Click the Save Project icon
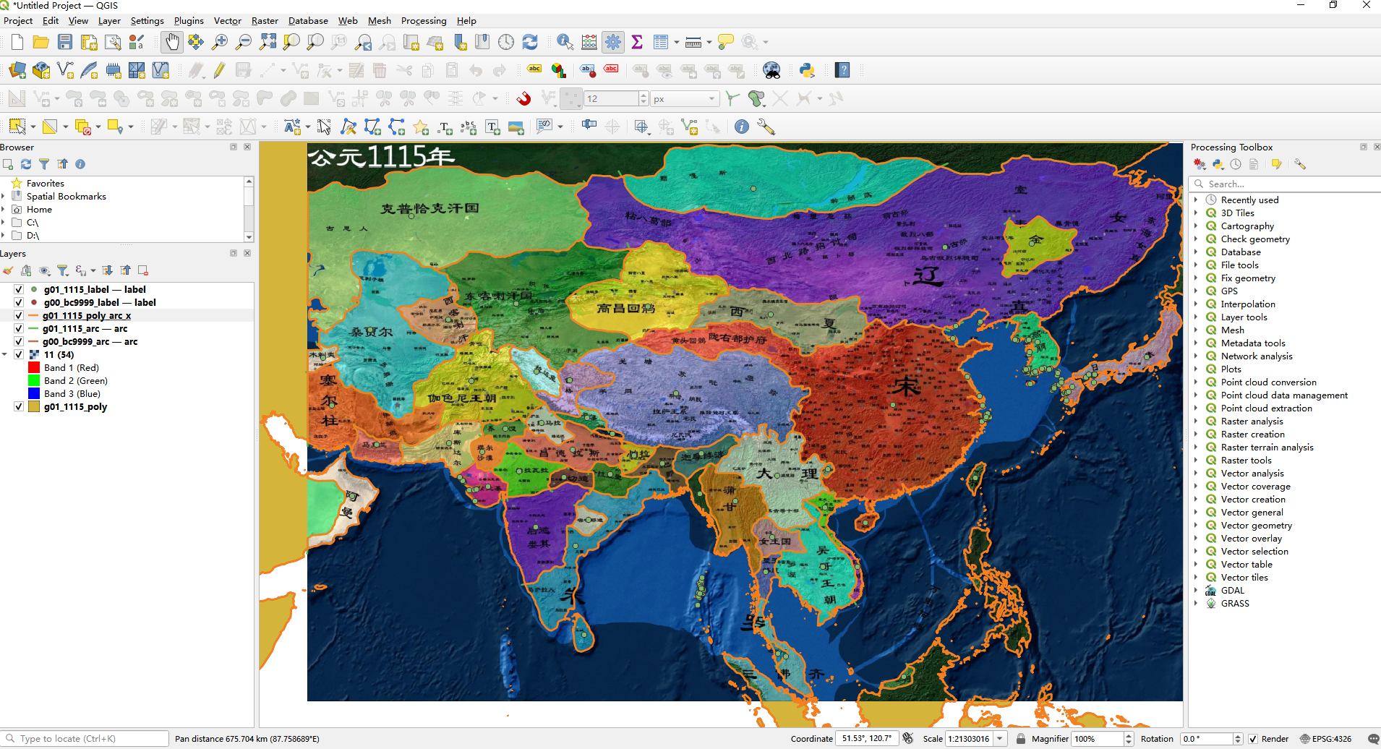This screenshot has height=749, width=1381. 65,42
